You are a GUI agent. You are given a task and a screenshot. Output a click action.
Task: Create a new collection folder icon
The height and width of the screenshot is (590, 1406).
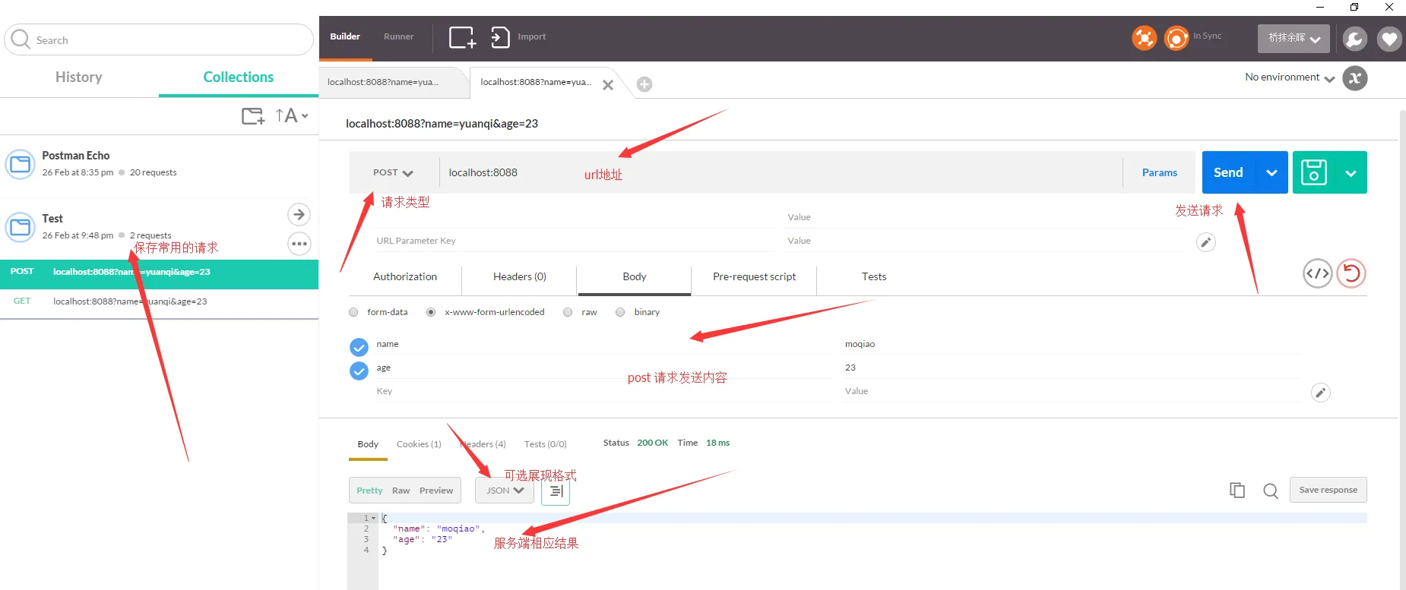[253, 116]
